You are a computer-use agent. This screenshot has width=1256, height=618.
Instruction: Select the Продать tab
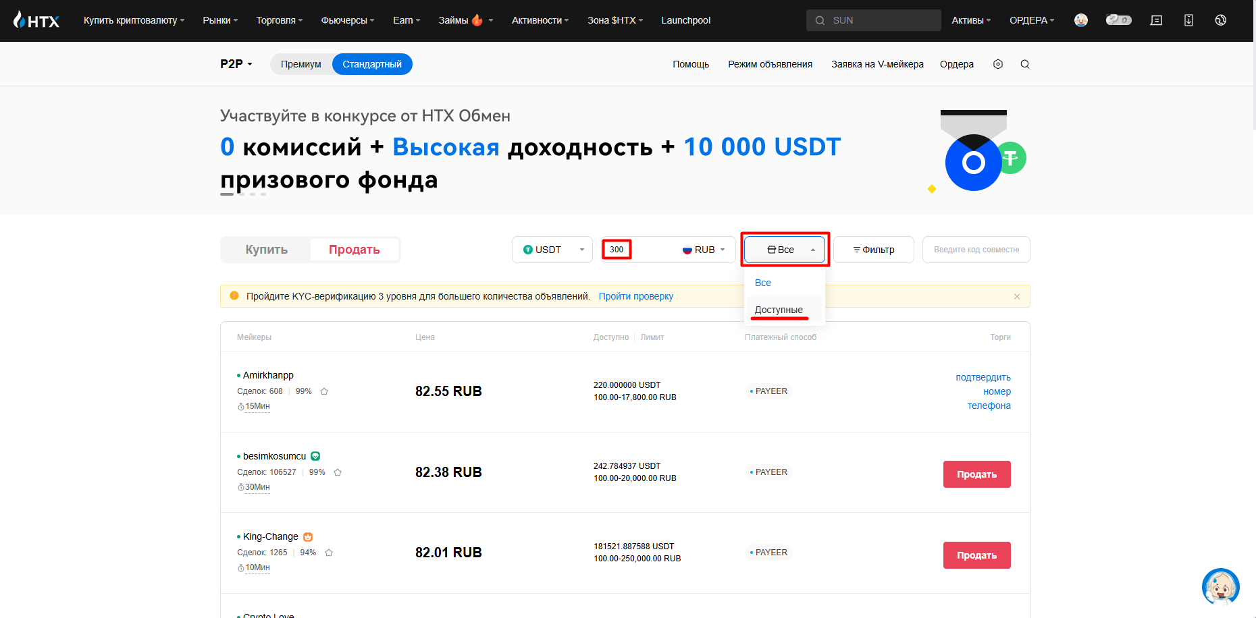coord(355,250)
